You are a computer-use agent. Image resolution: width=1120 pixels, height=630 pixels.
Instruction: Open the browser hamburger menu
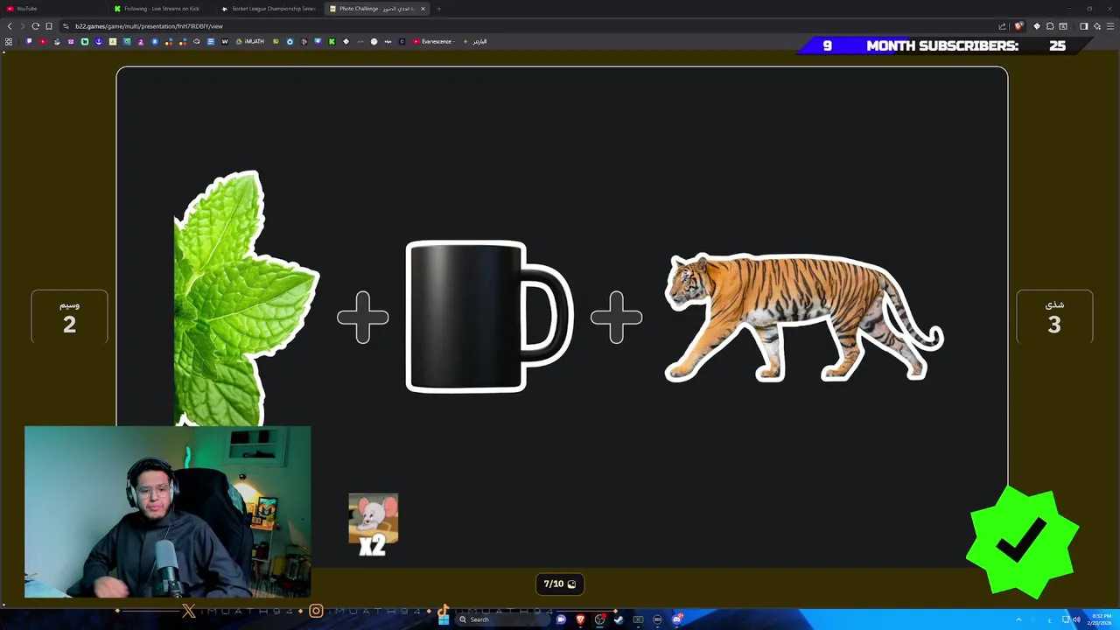pyautogui.click(x=1109, y=26)
